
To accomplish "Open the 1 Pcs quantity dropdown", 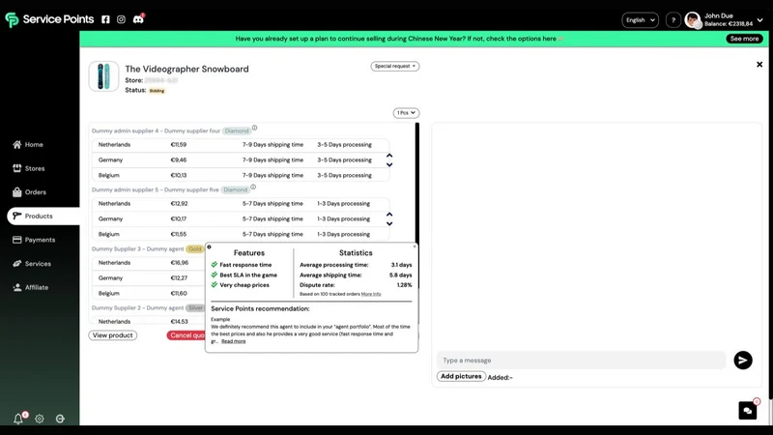I will click(406, 113).
